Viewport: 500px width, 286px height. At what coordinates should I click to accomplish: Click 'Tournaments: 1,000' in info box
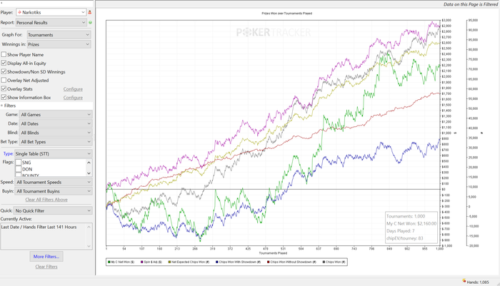tap(406, 216)
